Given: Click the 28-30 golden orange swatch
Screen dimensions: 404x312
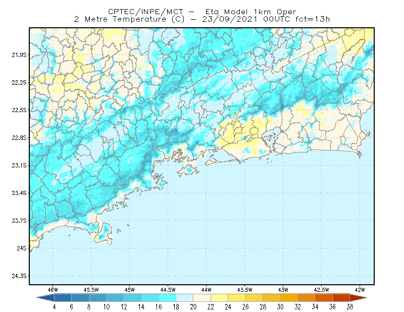Looking at the screenshot, I should pos(272,298).
